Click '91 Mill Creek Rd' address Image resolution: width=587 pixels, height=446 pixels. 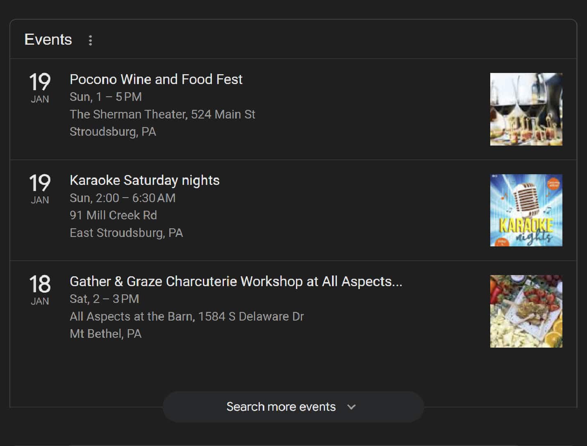click(x=113, y=215)
